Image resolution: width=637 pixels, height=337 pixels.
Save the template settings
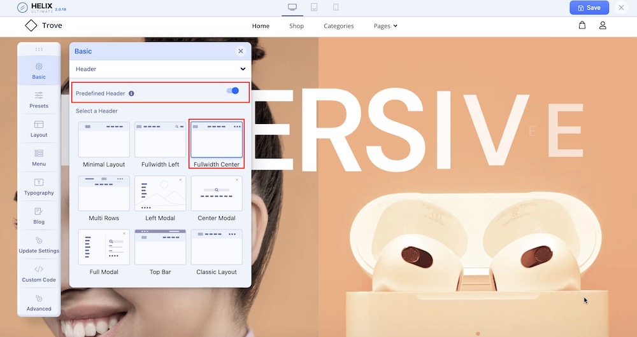[x=589, y=7]
